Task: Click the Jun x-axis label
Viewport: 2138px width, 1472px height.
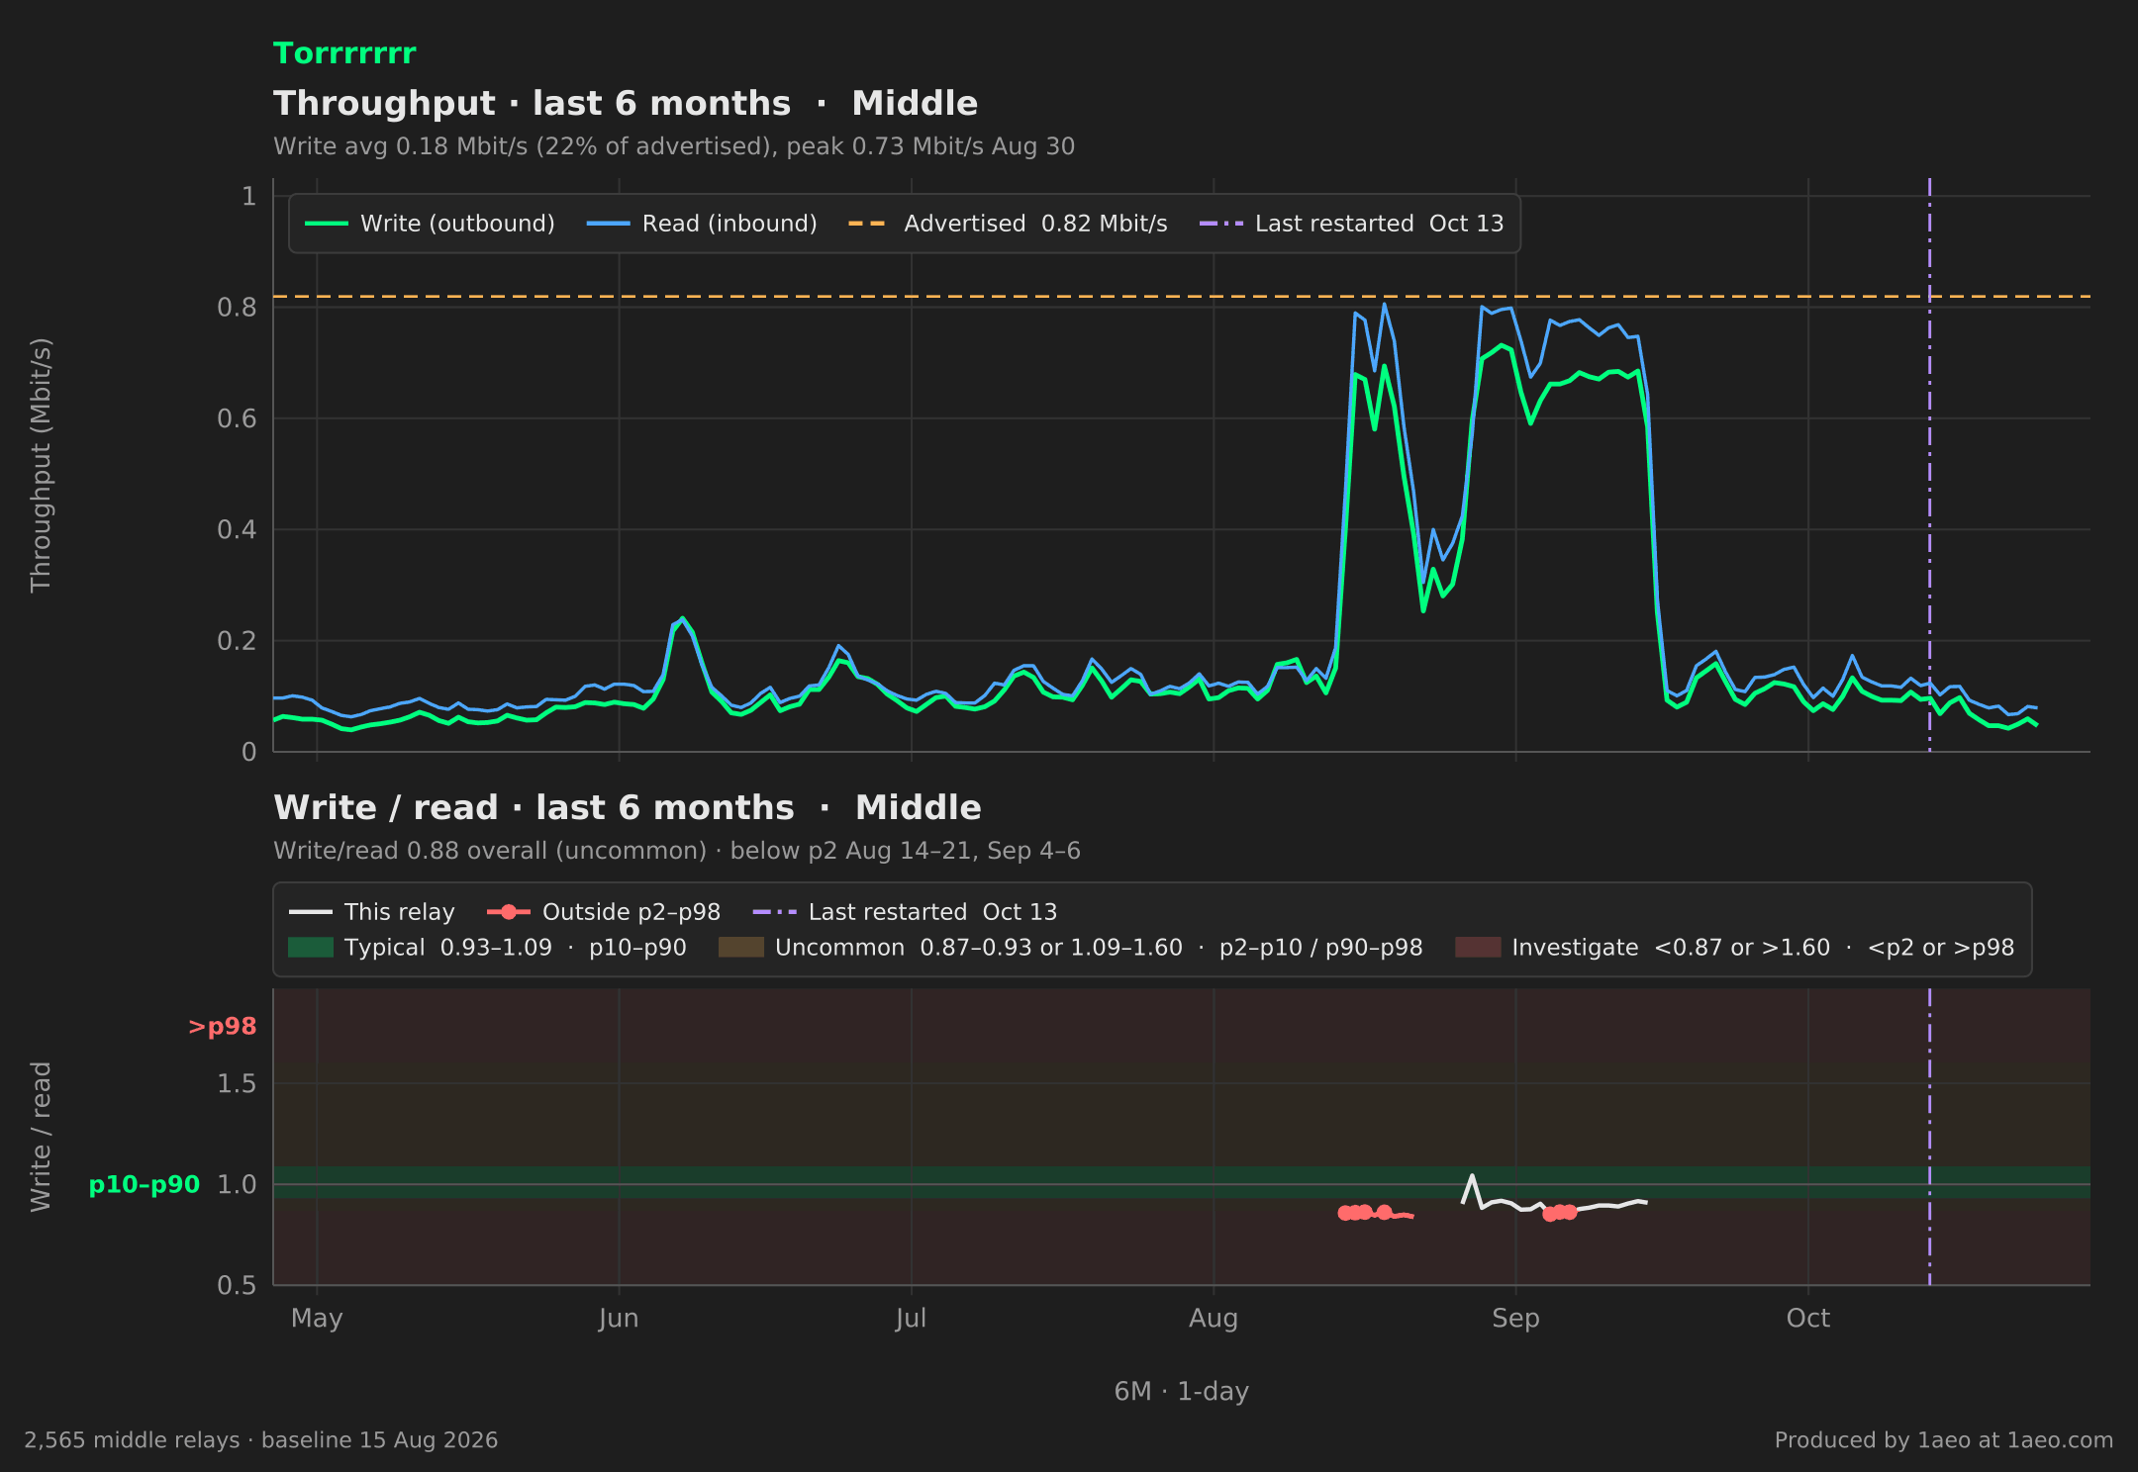Action: click(619, 1319)
